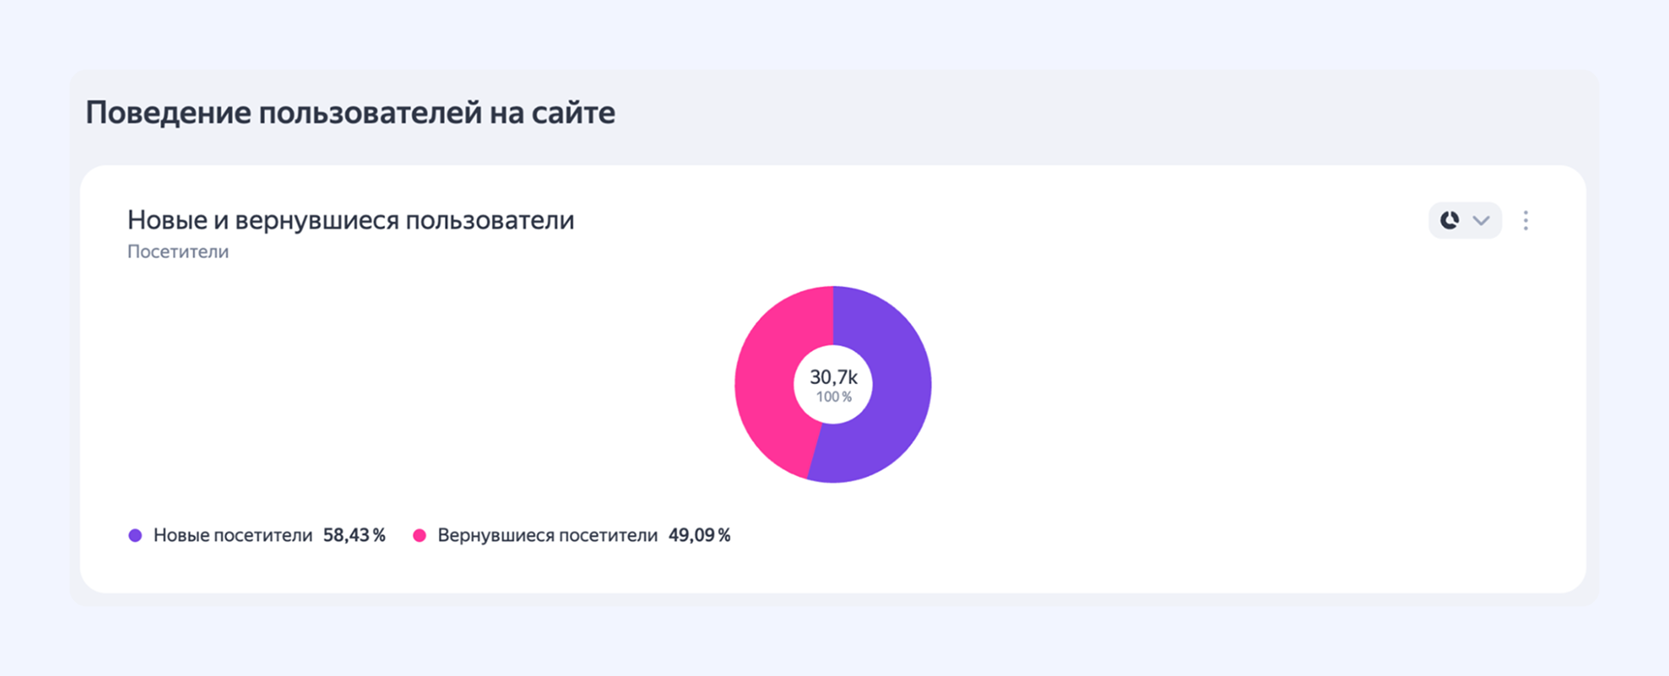Click the 49,09 % legend value

pyautogui.click(x=699, y=535)
